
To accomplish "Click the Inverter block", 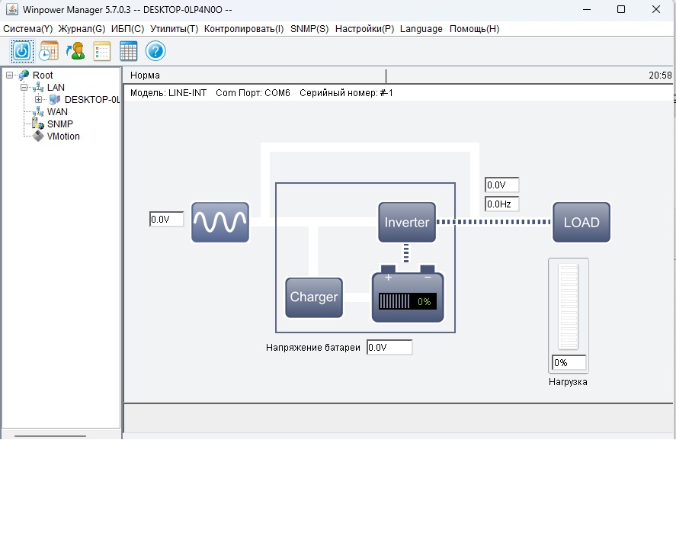I will pyautogui.click(x=407, y=222).
